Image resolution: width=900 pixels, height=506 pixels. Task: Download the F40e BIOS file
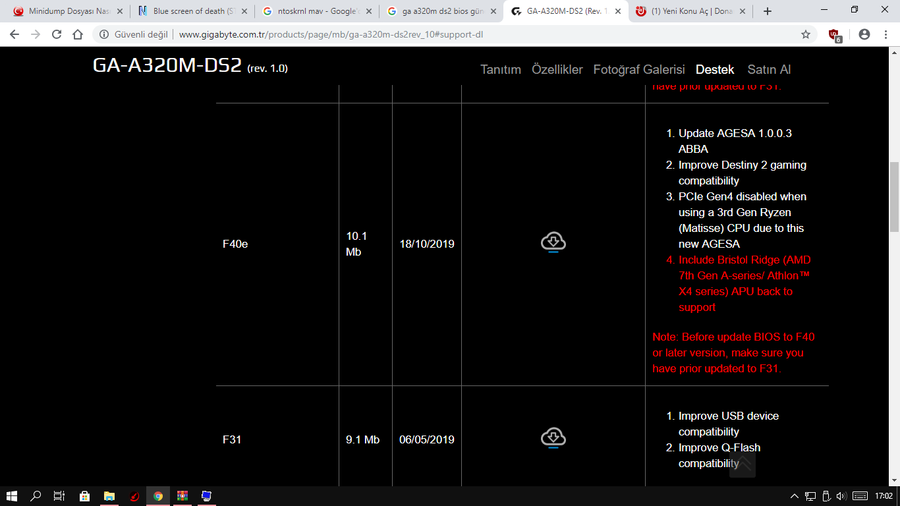[x=553, y=242]
